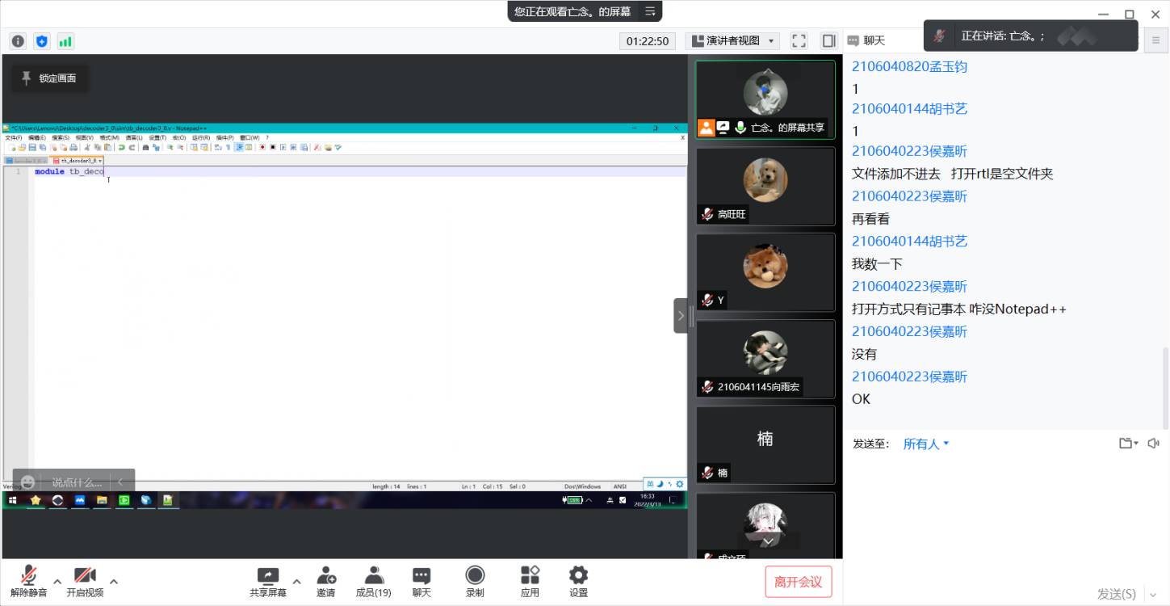Open 设置 settings gear

(578, 581)
